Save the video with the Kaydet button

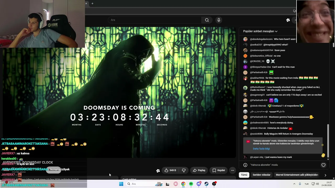pyautogui.click(x=219, y=170)
